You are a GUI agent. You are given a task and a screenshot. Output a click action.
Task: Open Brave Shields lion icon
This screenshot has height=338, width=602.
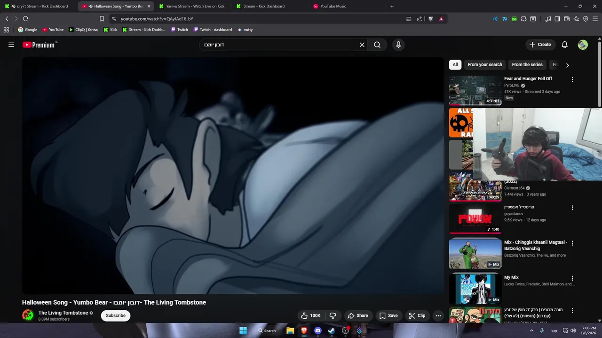pos(430,19)
